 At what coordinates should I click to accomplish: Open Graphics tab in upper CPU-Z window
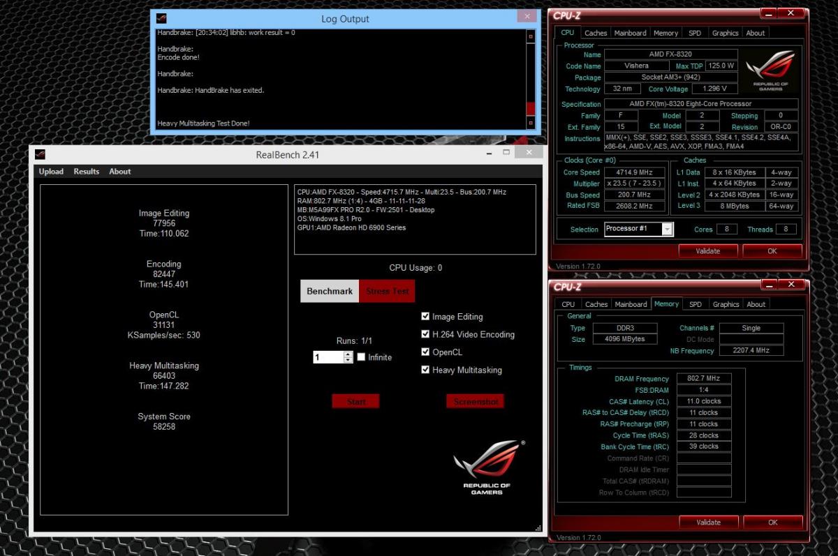(x=725, y=33)
